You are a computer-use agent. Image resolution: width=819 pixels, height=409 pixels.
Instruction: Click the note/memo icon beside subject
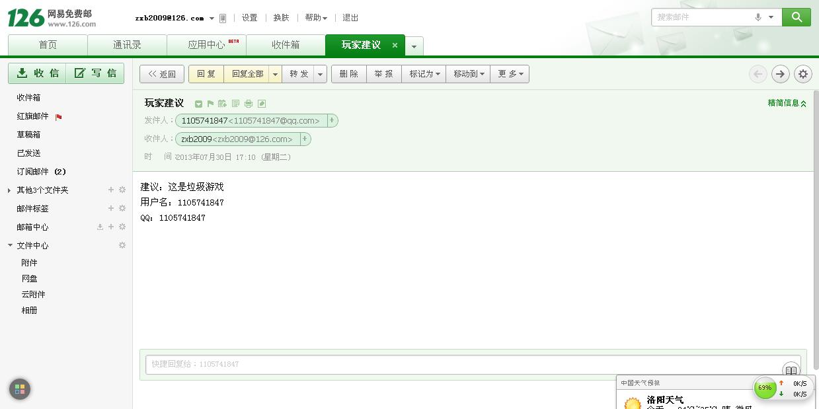coord(235,104)
